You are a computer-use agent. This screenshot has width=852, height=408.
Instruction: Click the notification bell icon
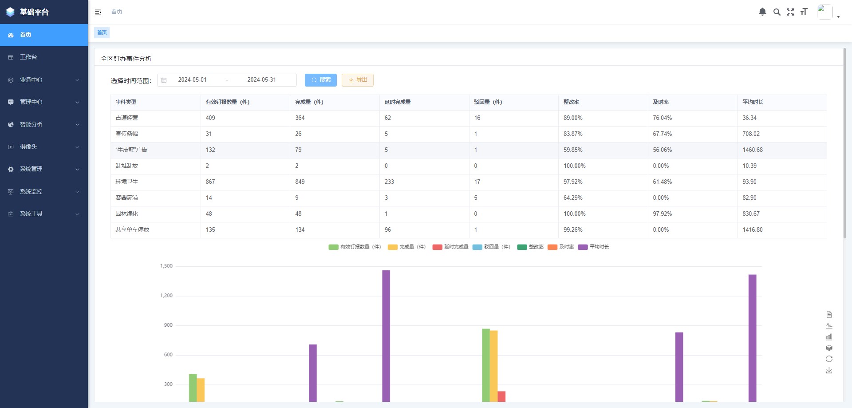coord(762,12)
